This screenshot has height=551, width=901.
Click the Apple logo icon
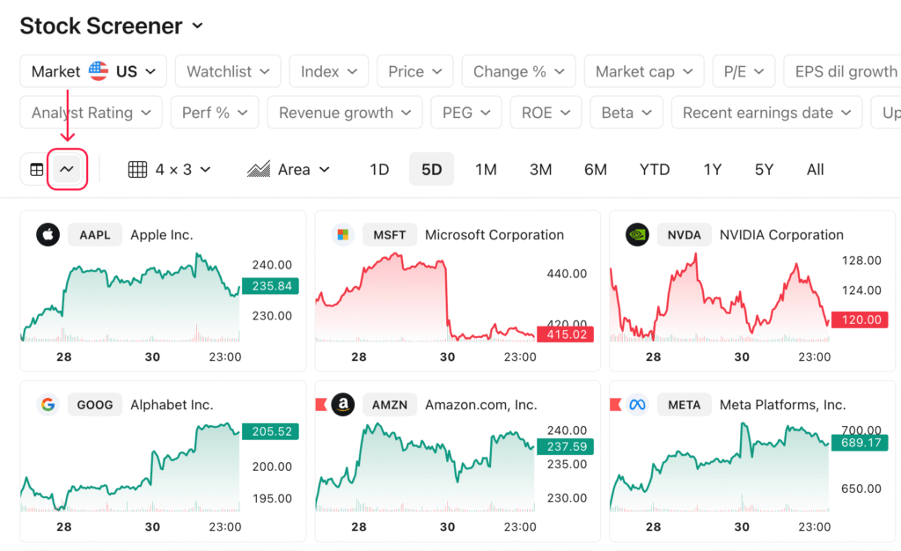pos(48,234)
